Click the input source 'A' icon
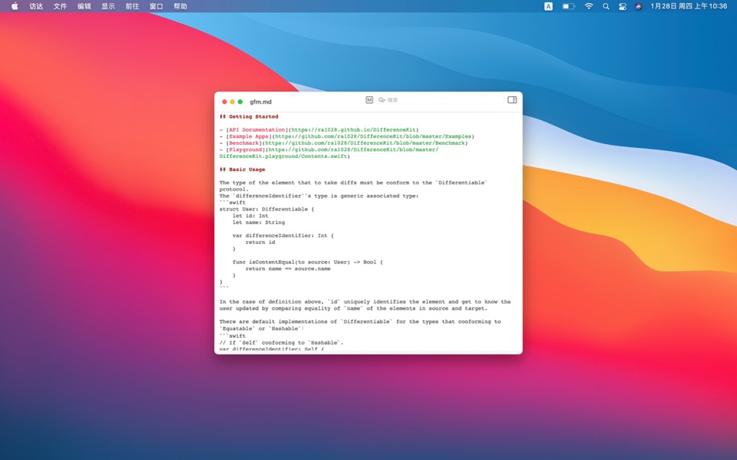 548,6
